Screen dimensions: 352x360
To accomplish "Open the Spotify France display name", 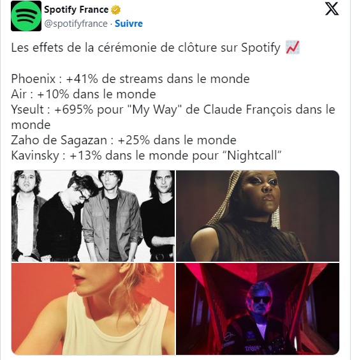I will tap(76, 10).
